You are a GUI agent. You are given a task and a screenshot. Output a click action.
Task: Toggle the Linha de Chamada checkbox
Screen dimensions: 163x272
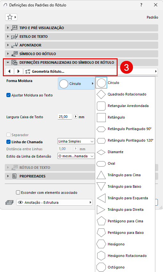8,142
